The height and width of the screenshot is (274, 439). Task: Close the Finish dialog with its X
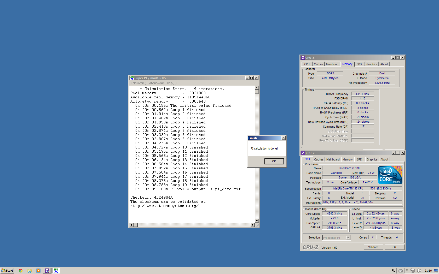click(x=284, y=138)
